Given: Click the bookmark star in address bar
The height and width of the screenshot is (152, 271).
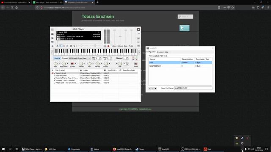Looking at the screenshot, I should click(x=232, y=8).
